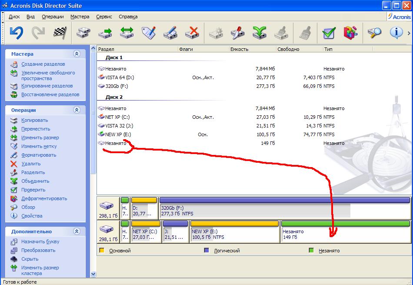This screenshot has width=413, height=285.
Task: Click the Resize partition double-arrow icon
Action: tap(127, 33)
